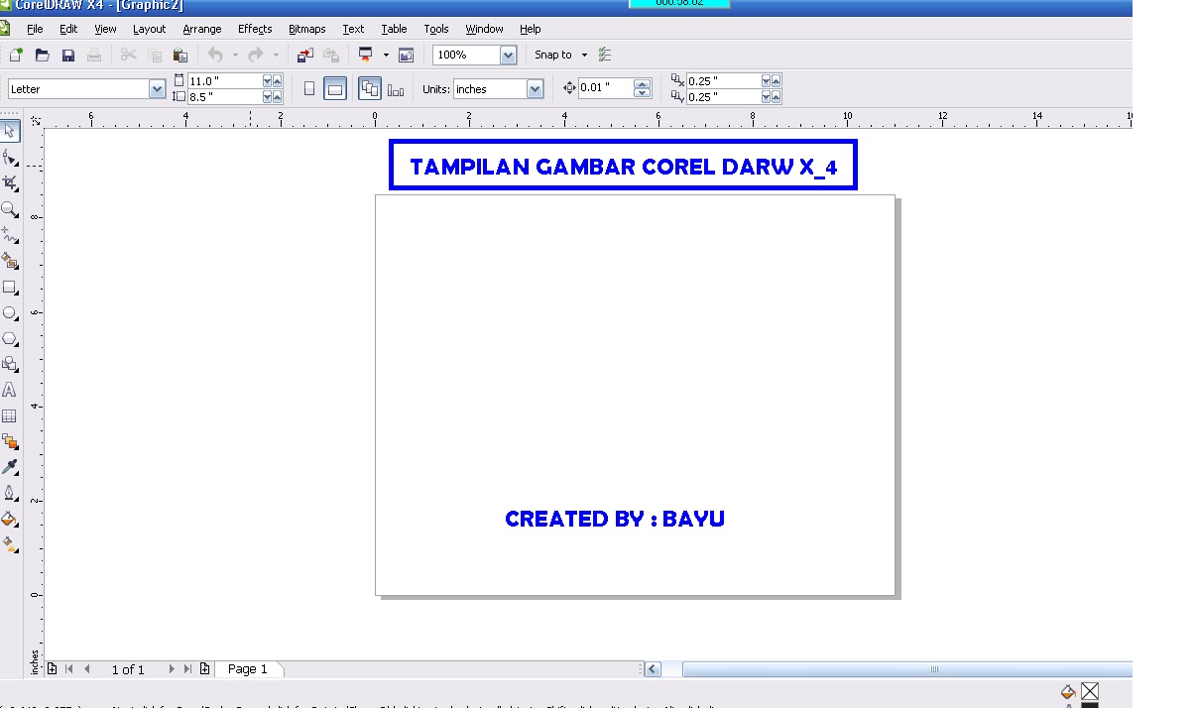The image size is (1197, 708).
Task: Select the Interactive Fill tool
Action: tap(10, 544)
